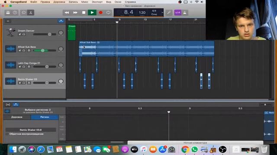Open the scissors Editors button
This screenshot has height=155, width=277.
point(31,12)
